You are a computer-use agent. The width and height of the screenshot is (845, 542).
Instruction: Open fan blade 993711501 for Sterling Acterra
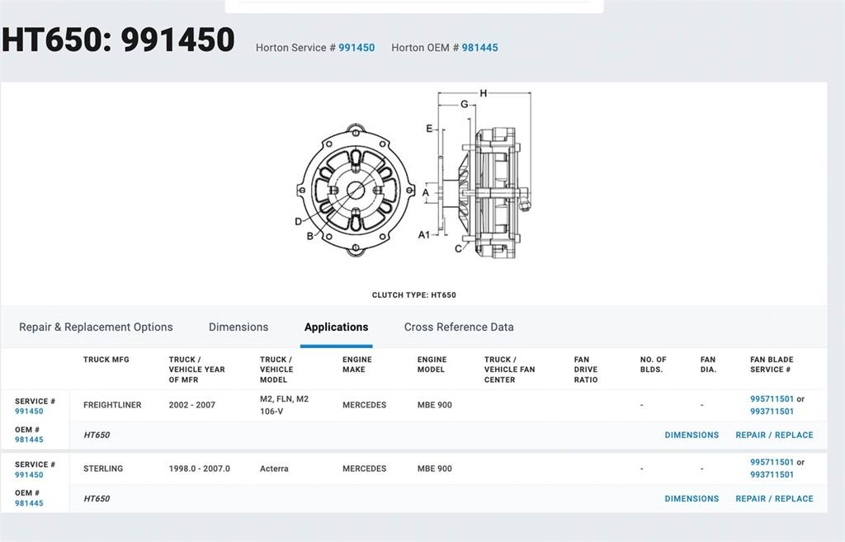coord(772,475)
